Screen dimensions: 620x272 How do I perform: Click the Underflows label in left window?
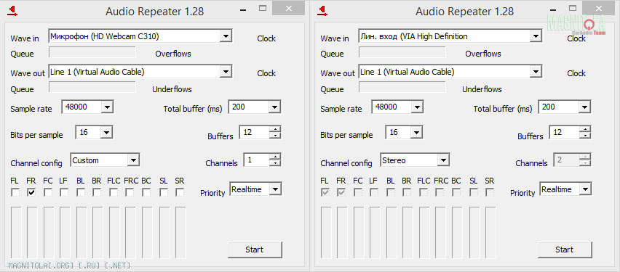click(172, 89)
